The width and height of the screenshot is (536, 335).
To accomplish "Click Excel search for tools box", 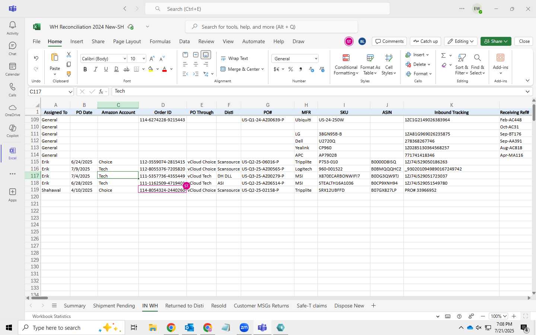I will coord(271,27).
